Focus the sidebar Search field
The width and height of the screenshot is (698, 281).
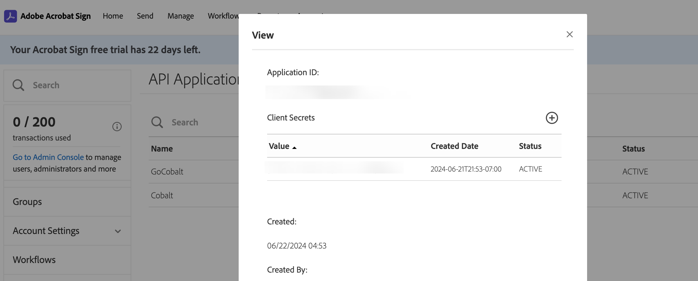pyautogui.click(x=67, y=85)
